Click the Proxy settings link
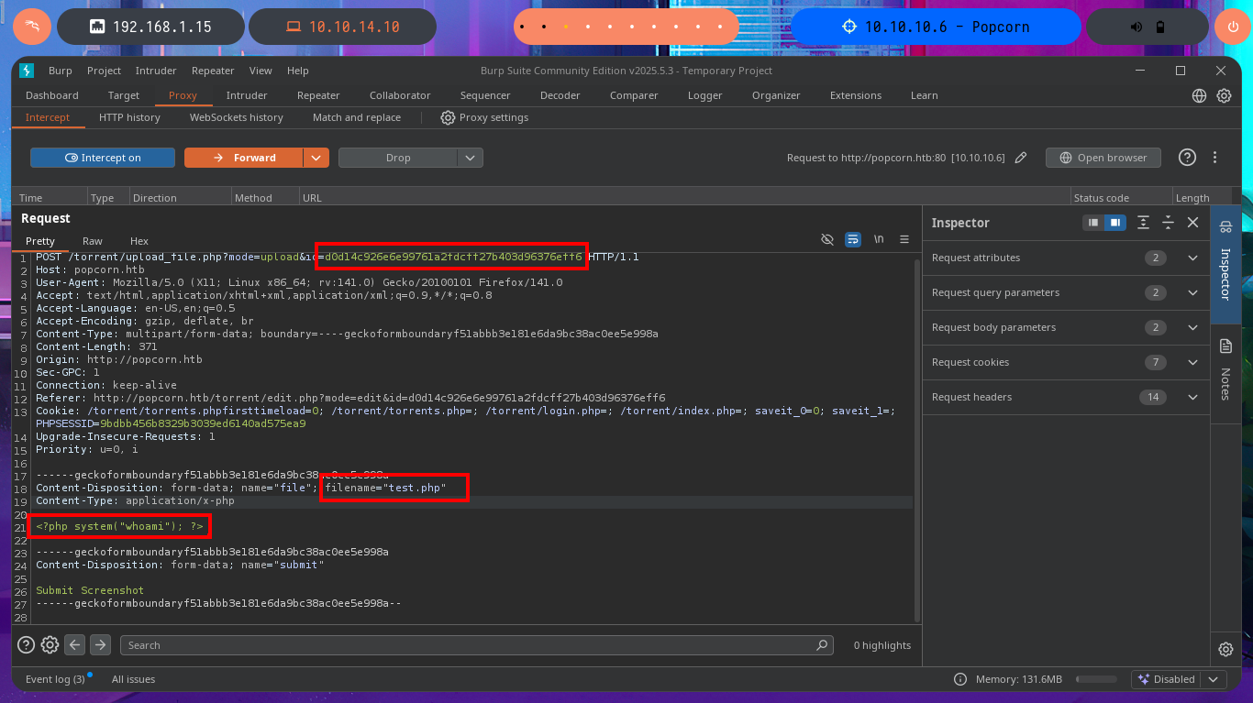The image size is (1253, 703). [493, 117]
